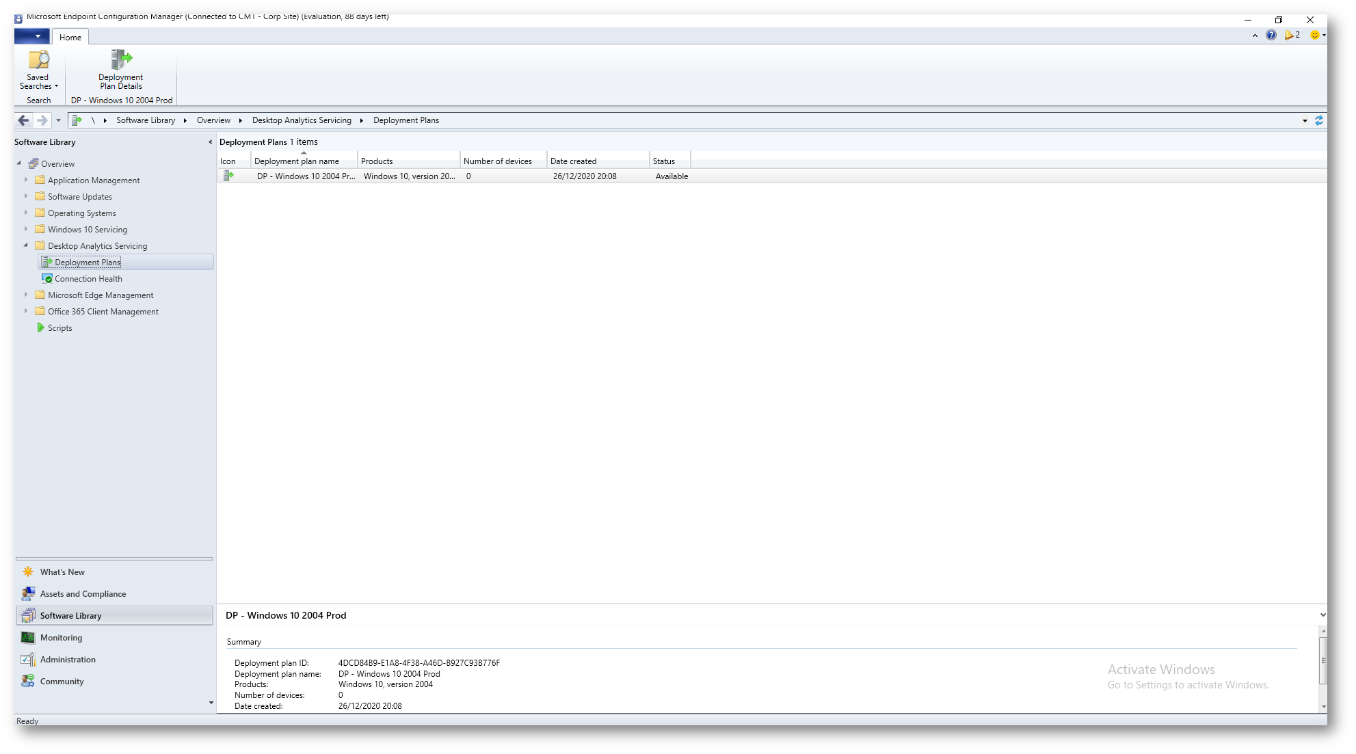The height and width of the screenshot is (754, 1356).
Task: Click the Forward navigation arrow
Action: point(42,120)
